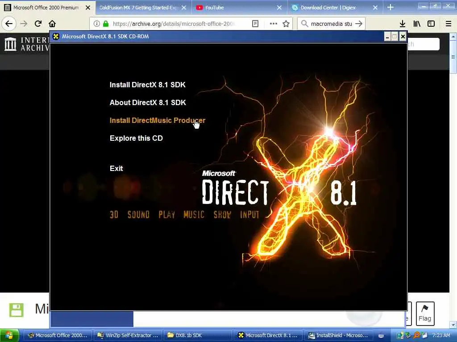The height and width of the screenshot is (342, 457).
Task: Click the system tray clock showing 7:23 AM
Action: click(441, 335)
